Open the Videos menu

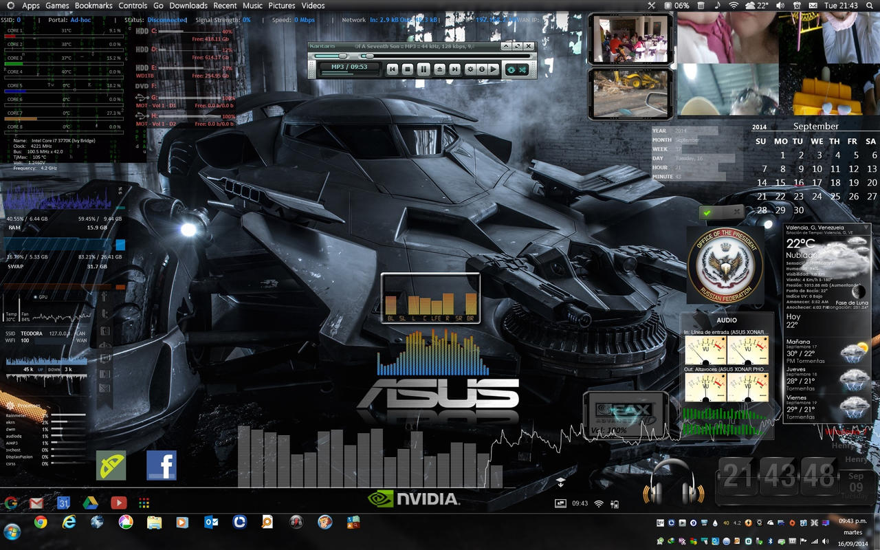[x=313, y=5]
